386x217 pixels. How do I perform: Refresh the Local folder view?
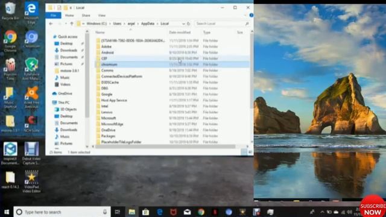click(189, 24)
